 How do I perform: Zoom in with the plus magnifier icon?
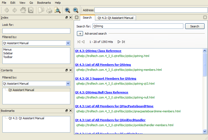(67, 10)
